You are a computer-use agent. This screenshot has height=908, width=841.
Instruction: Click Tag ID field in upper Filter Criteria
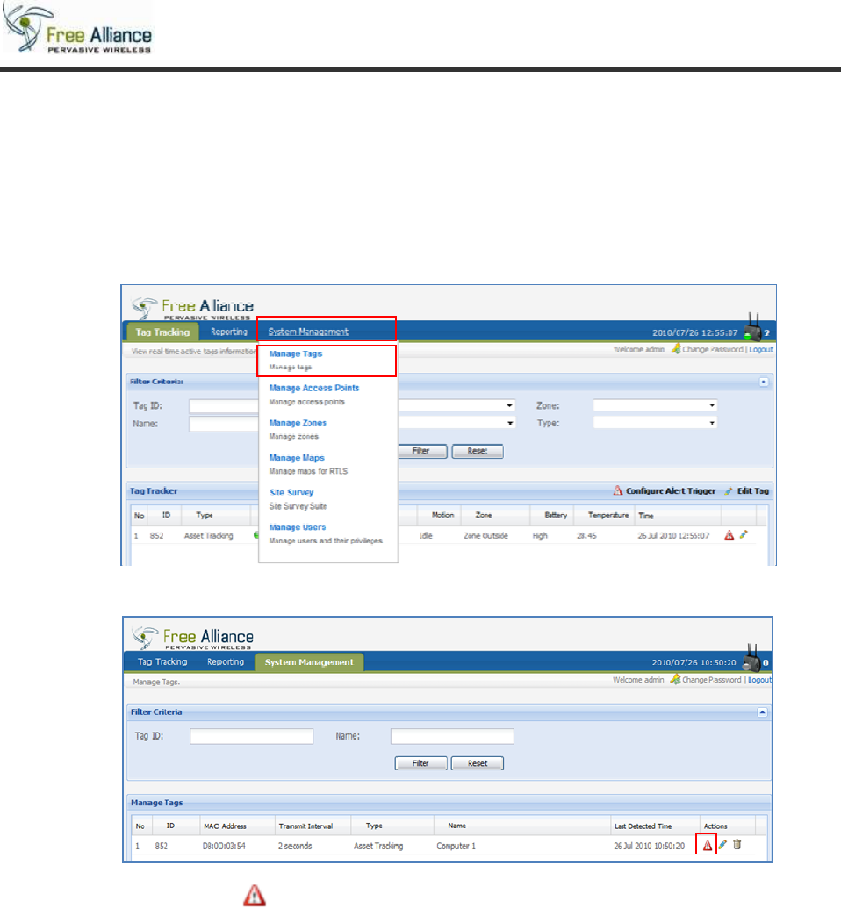click(x=224, y=406)
